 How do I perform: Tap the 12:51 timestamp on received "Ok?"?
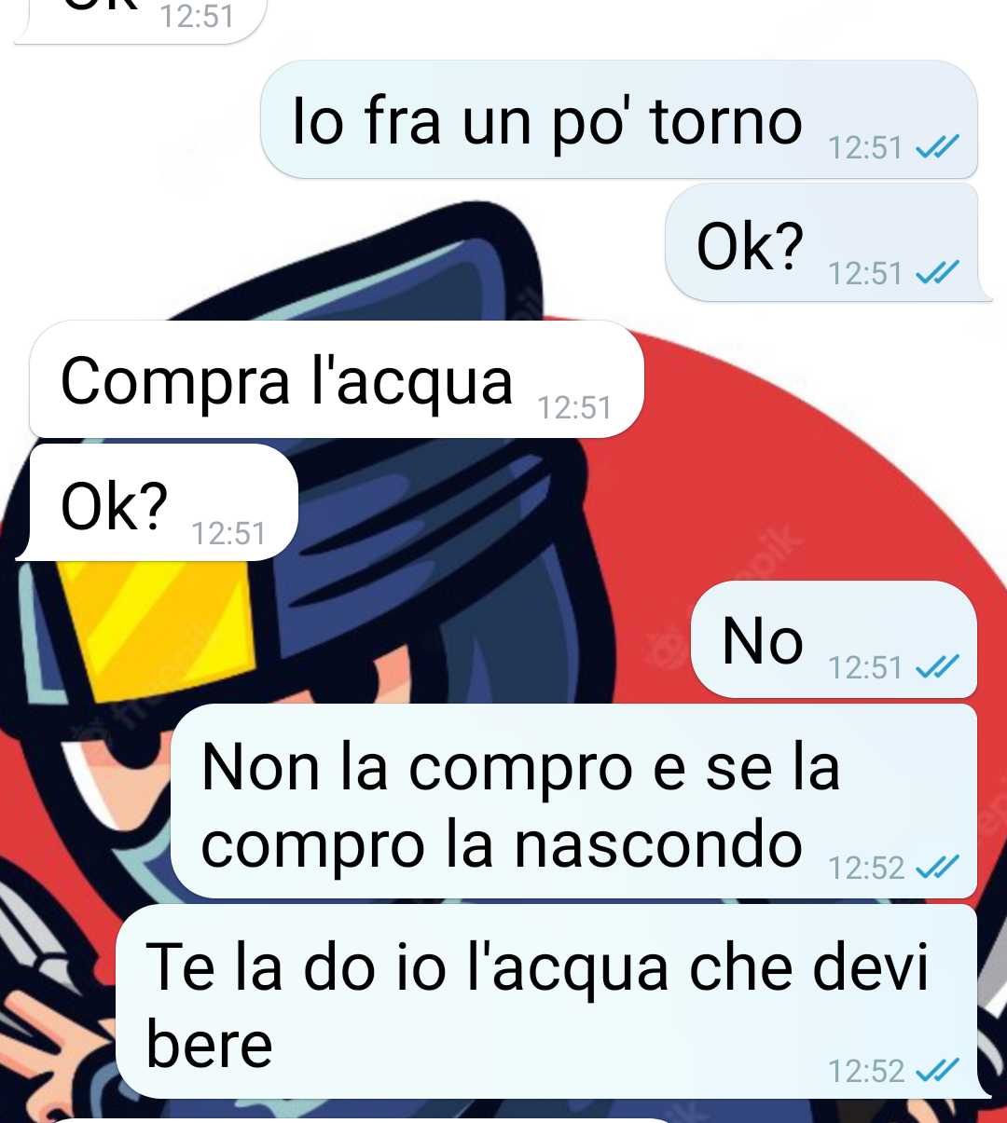tap(228, 533)
